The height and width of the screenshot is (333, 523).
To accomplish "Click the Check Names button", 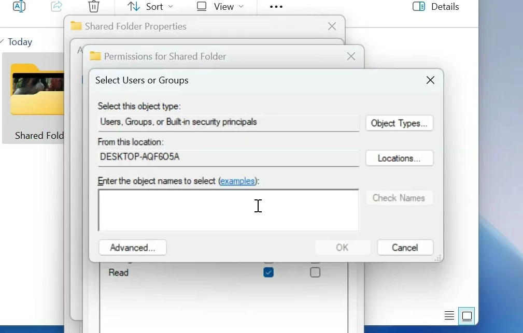I will pyautogui.click(x=399, y=198).
